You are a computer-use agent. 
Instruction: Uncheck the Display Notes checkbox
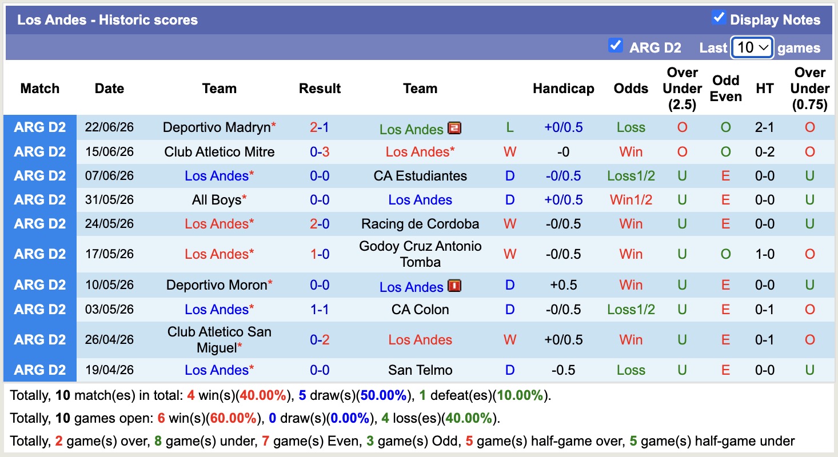pos(719,18)
